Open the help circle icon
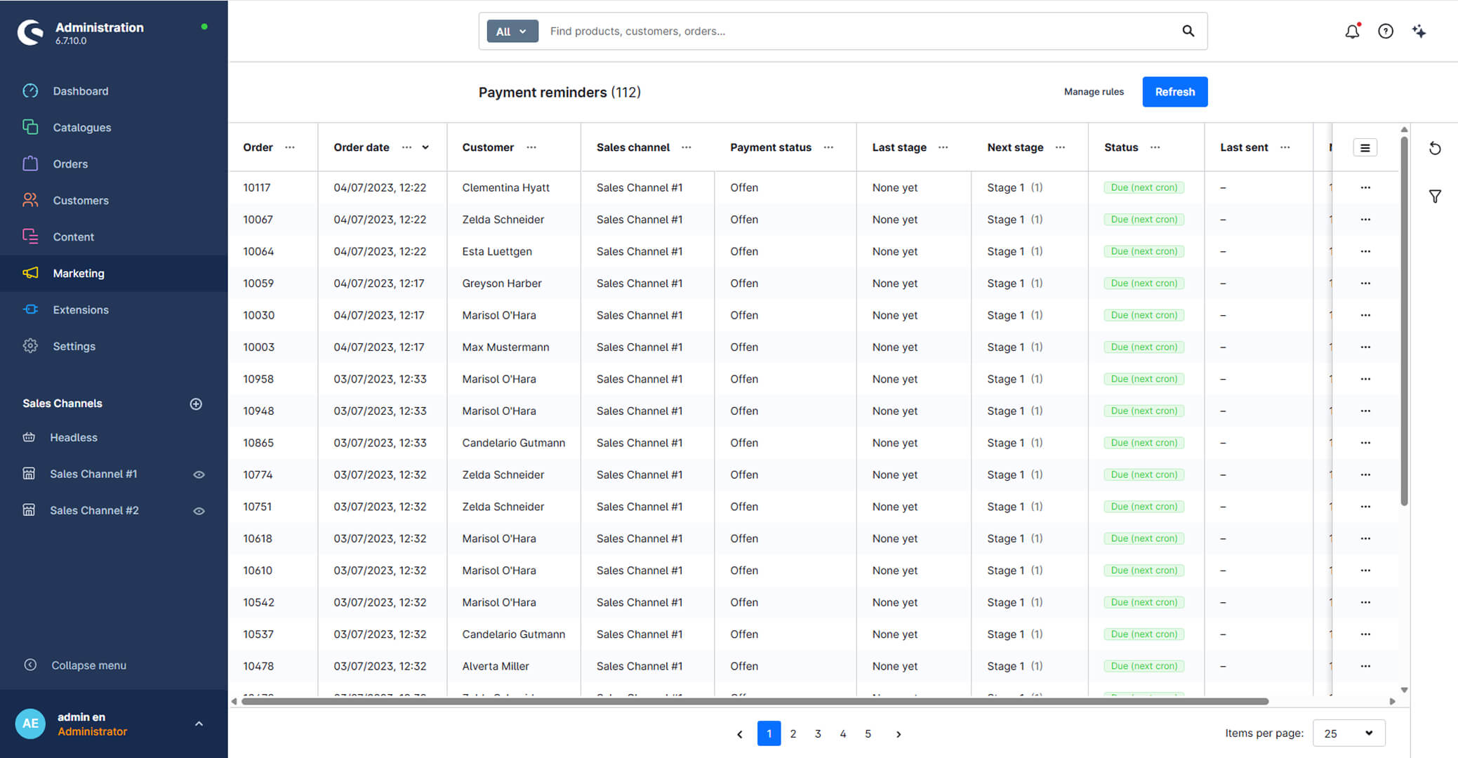1458x758 pixels. (x=1386, y=31)
